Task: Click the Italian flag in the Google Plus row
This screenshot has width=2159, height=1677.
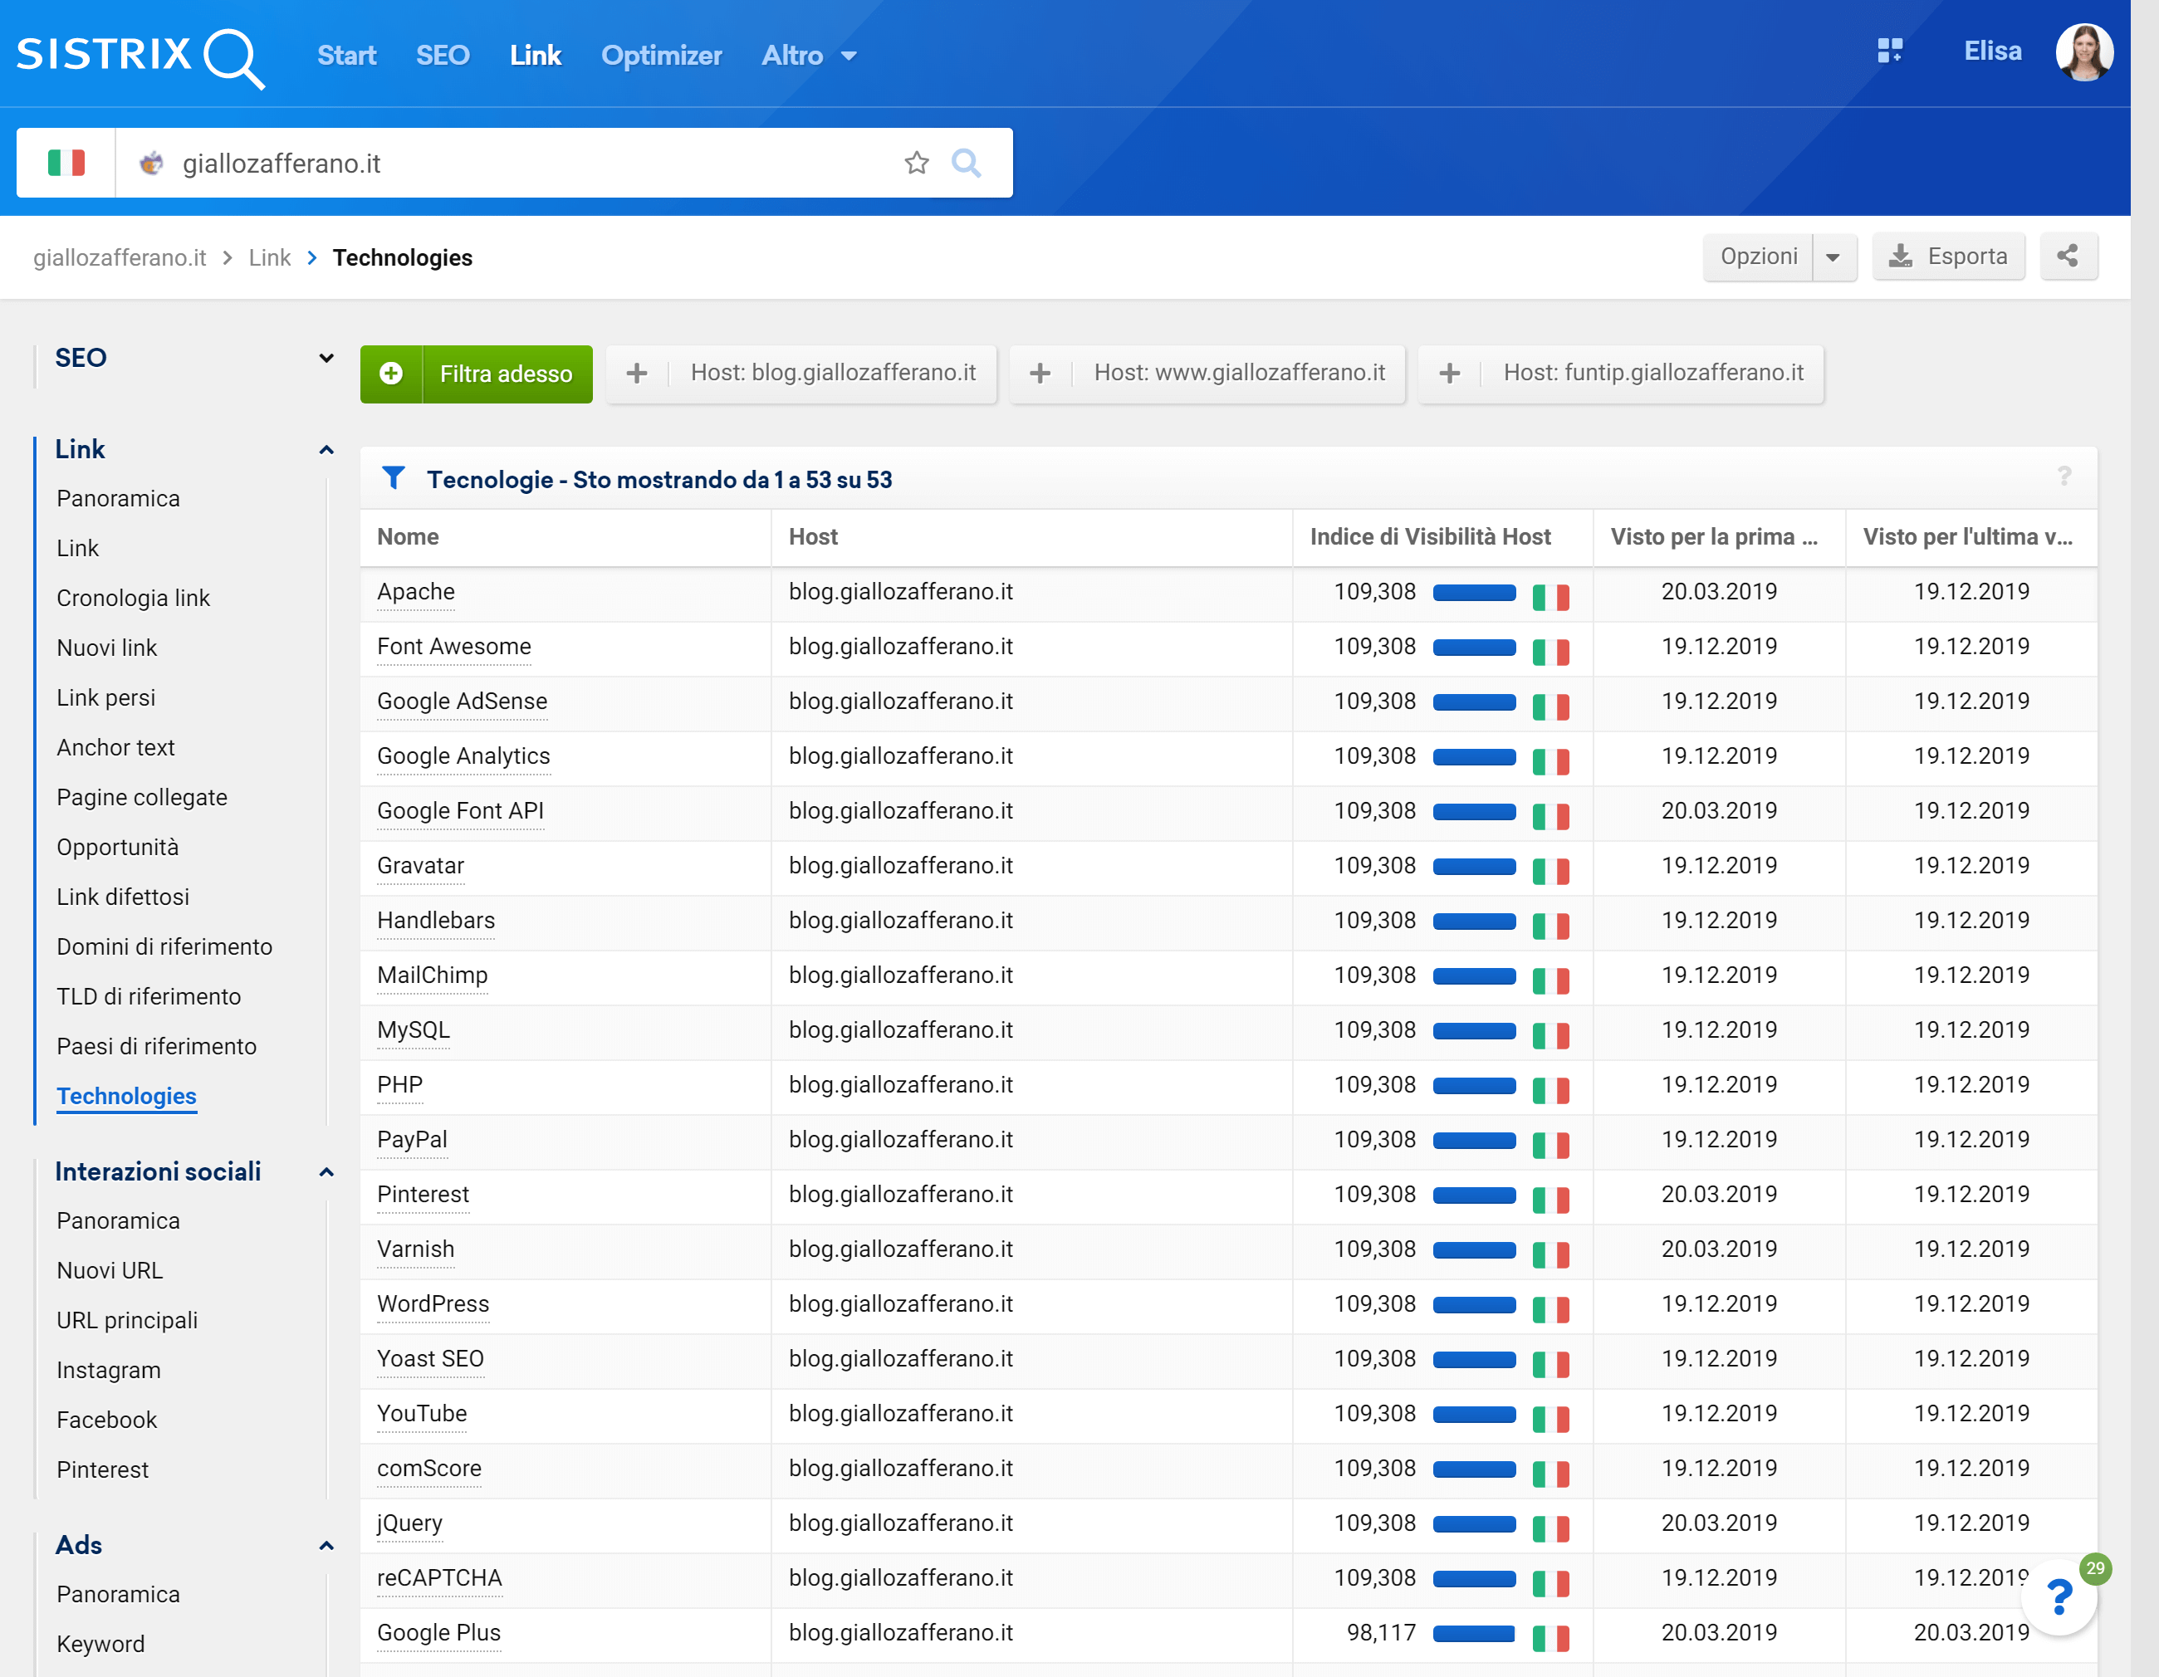Action: click(1550, 1639)
